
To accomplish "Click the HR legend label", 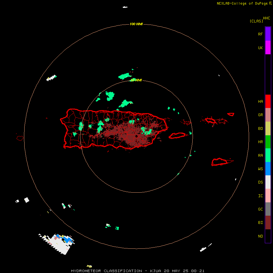I will 260,142.
